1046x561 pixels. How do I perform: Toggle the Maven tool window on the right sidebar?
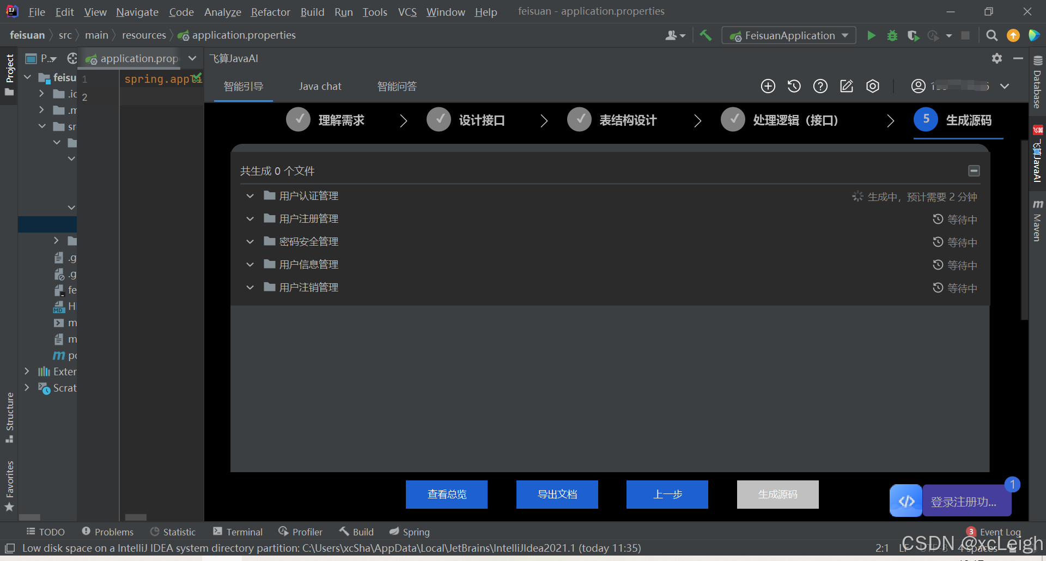click(1037, 221)
